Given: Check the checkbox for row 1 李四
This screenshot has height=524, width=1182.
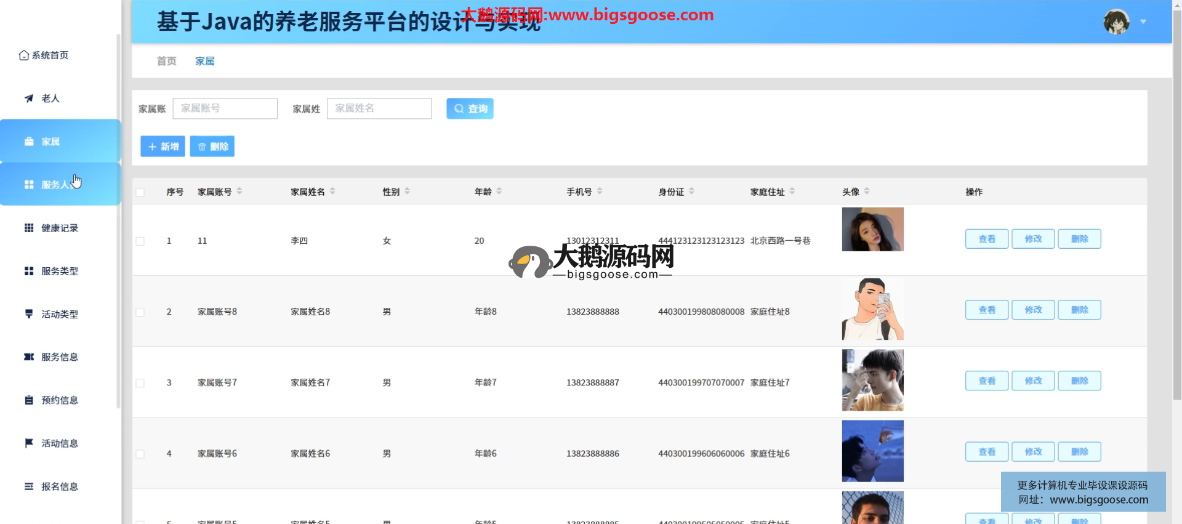Looking at the screenshot, I should point(140,241).
